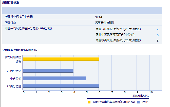This screenshot has width=170, height=107.
Task: Click x-axis tick label 8
Action: (125, 92)
